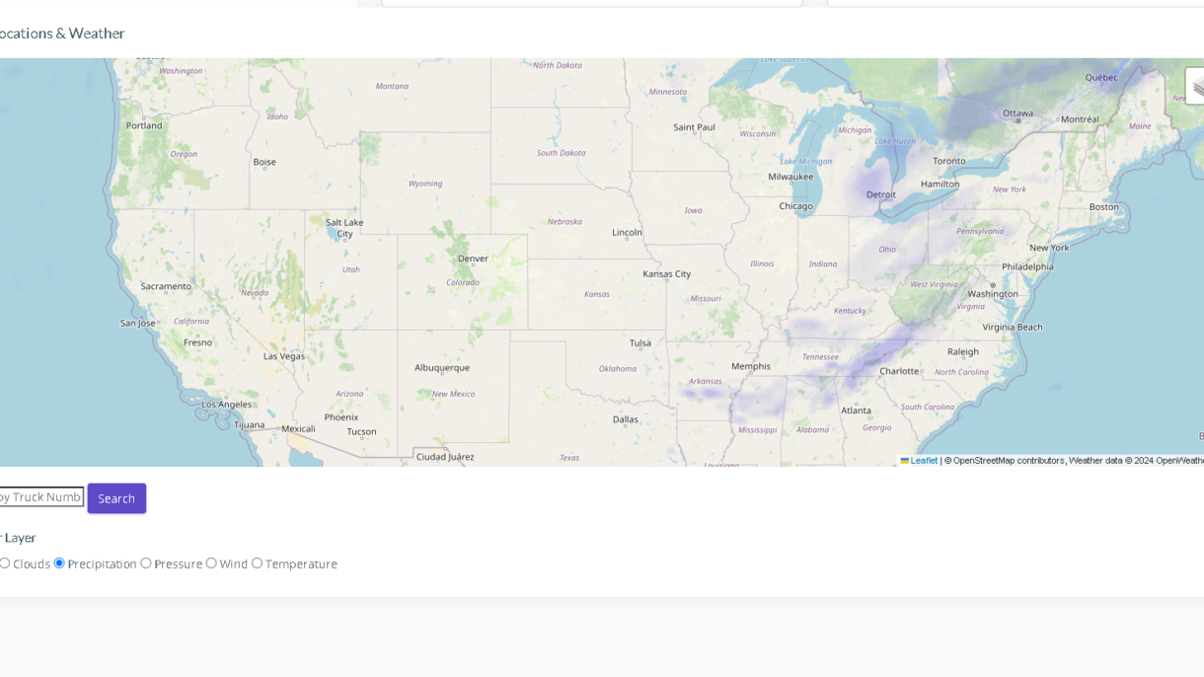The height and width of the screenshot is (677, 1204).
Task: Click the Fresno city label
Action: (x=197, y=342)
